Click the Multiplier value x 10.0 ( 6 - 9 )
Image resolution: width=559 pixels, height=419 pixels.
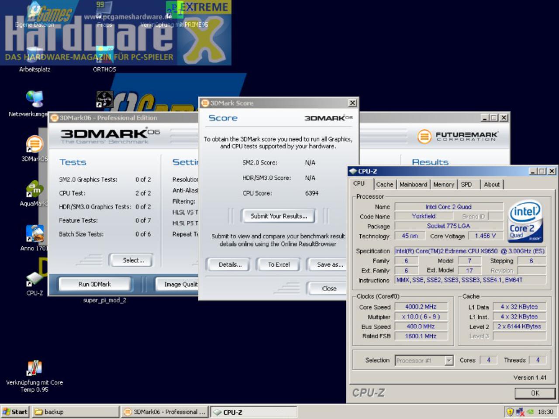pyautogui.click(x=421, y=317)
